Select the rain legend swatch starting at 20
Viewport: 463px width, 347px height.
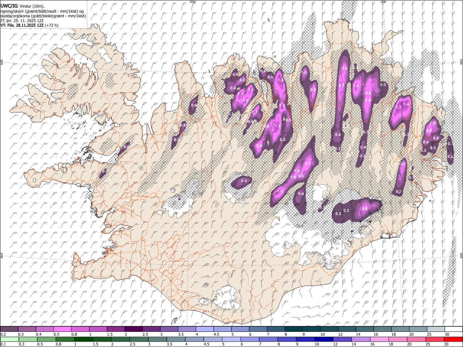click(x=416, y=339)
